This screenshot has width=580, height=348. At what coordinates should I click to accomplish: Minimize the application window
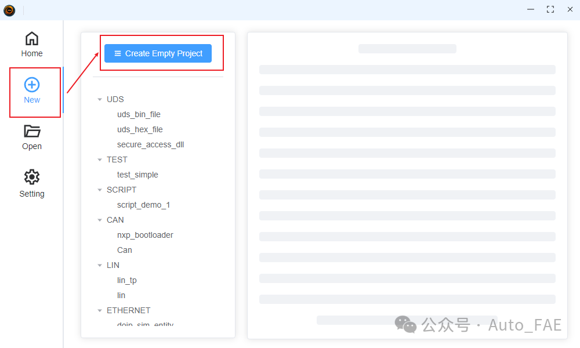click(531, 9)
